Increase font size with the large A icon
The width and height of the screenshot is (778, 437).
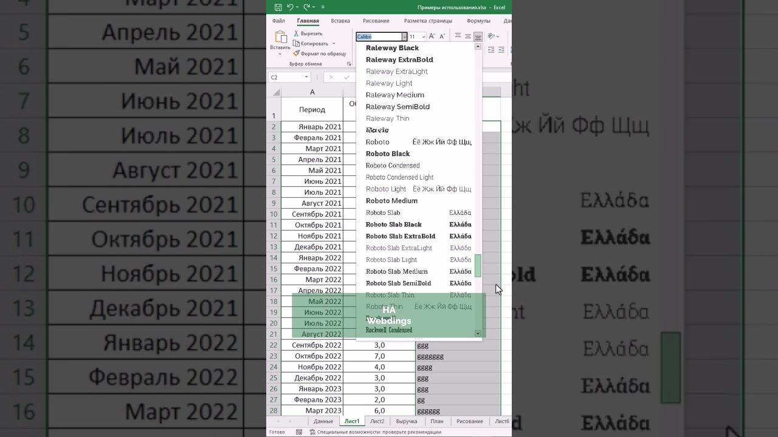point(432,36)
